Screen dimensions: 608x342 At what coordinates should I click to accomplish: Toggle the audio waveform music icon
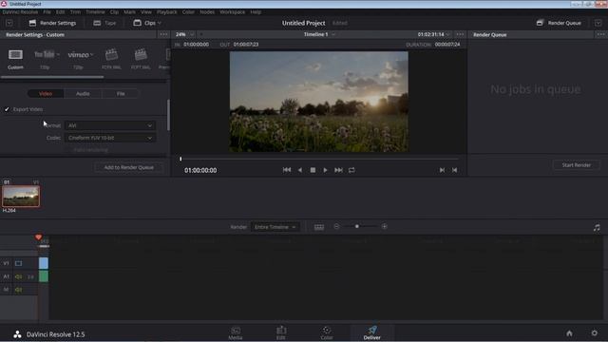click(x=597, y=228)
